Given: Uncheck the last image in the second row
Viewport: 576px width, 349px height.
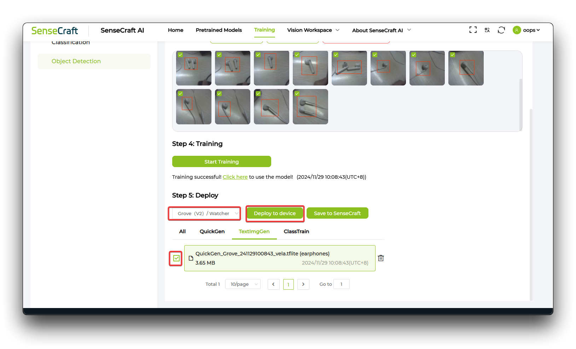Looking at the screenshot, I should pyautogui.click(x=297, y=93).
